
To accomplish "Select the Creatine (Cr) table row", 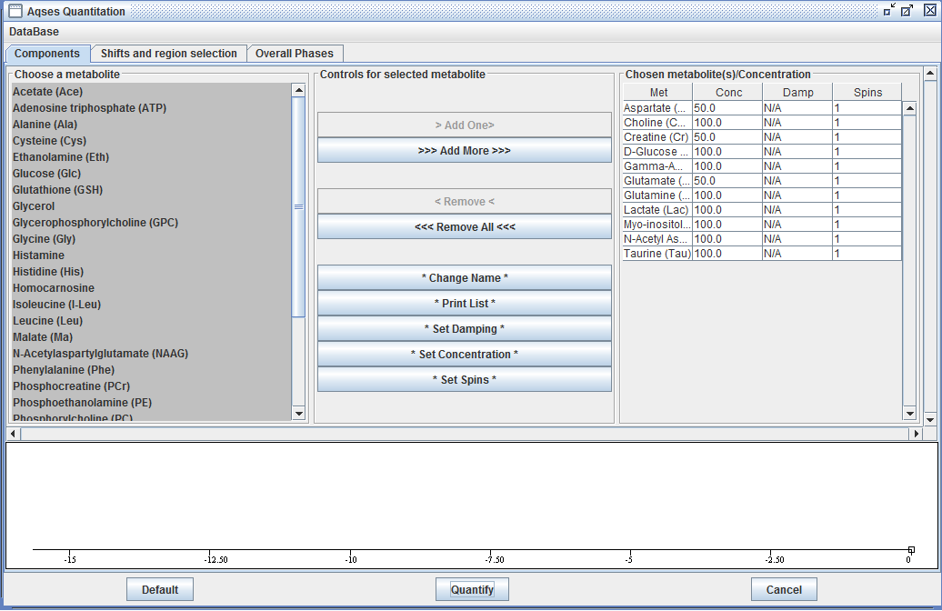I will point(762,137).
